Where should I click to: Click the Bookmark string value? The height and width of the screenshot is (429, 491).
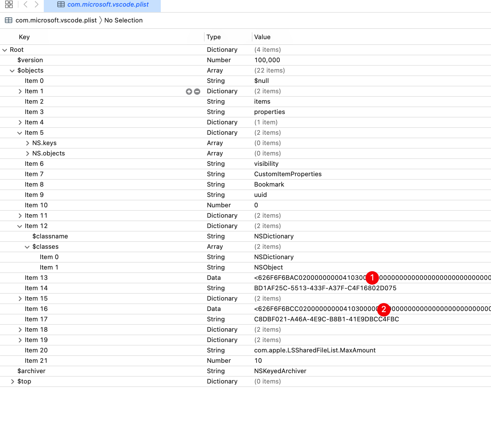click(x=269, y=184)
